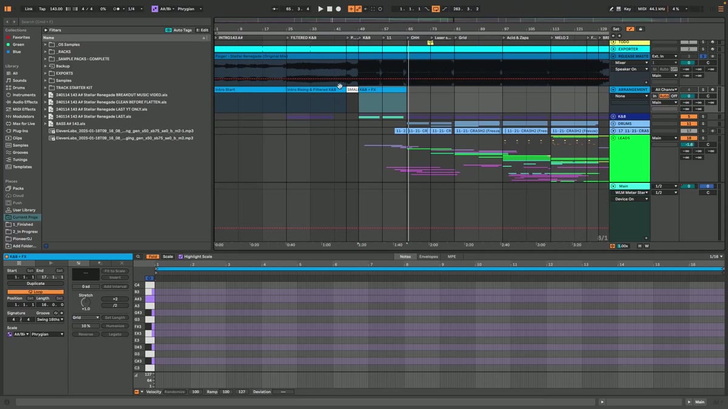Screen dimensions: 728x409
Task: Open the All Channels input dropdown
Action: [x=665, y=90]
